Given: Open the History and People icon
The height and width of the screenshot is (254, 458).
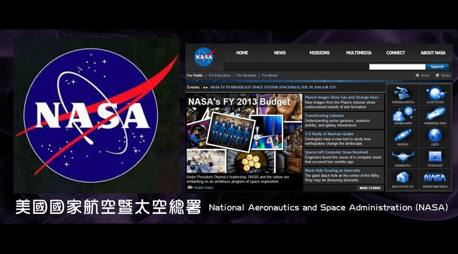Looking at the screenshot, I should [x=435, y=179].
